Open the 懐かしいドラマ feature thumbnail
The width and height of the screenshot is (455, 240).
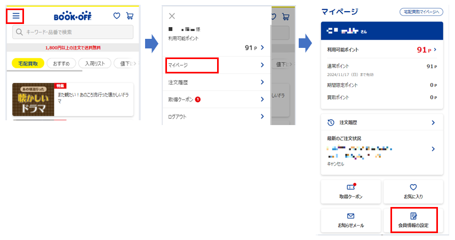33,100
